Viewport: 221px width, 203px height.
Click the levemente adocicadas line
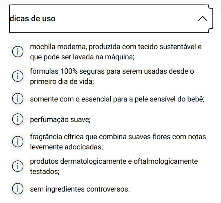pos(67,147)
